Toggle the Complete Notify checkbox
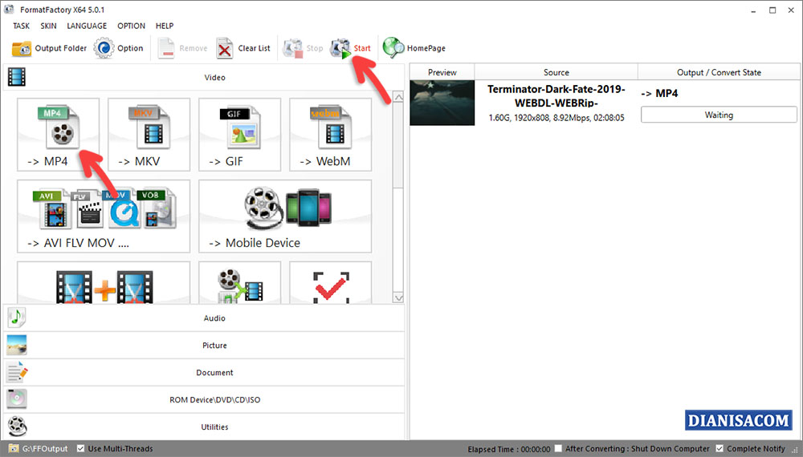This screenshot has height=457, width=803. (x=719, y=449)
